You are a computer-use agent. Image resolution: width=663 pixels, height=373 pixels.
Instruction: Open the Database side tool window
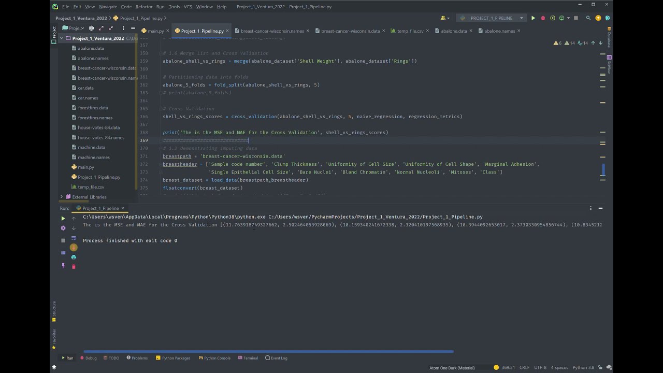point(609,37)
